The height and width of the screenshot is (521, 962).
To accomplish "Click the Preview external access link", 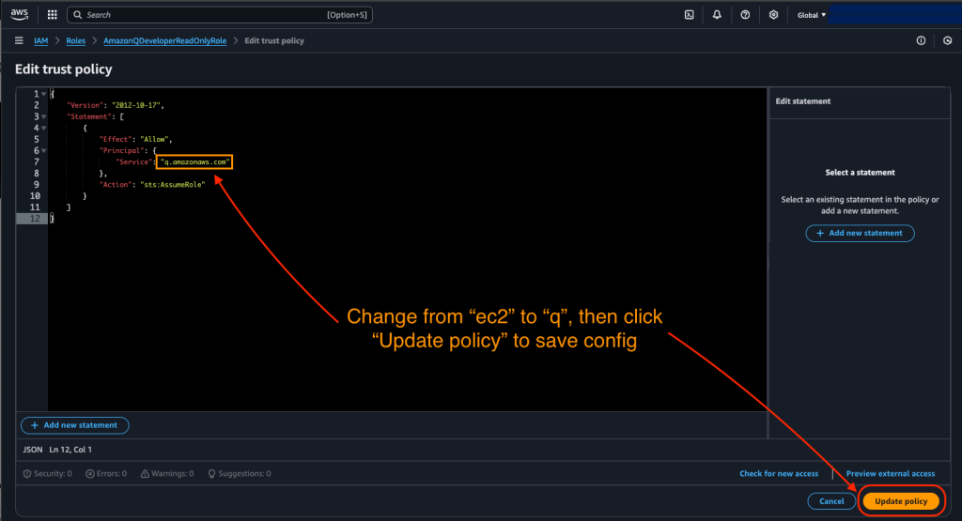I will [x=891, y=474].
